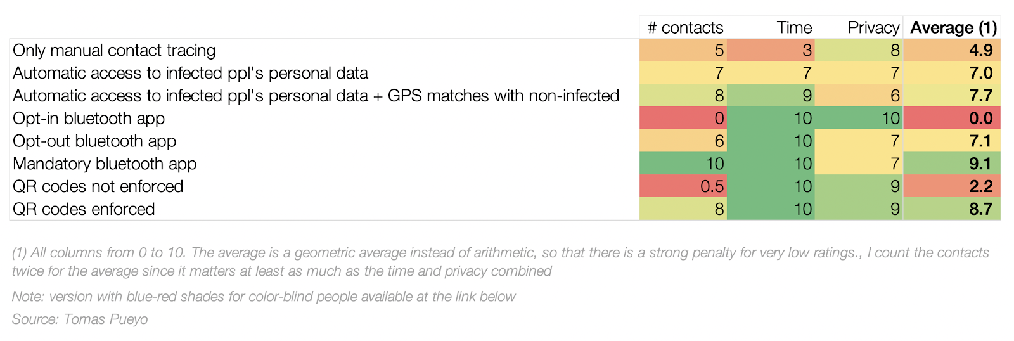Click the 'Opt-out bluetooth app' row label
Viewport: 1014px width, 341px height.
pos(94,141)
